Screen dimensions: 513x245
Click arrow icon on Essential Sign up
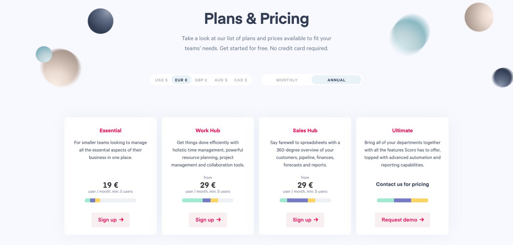click(x=121, y=220)
